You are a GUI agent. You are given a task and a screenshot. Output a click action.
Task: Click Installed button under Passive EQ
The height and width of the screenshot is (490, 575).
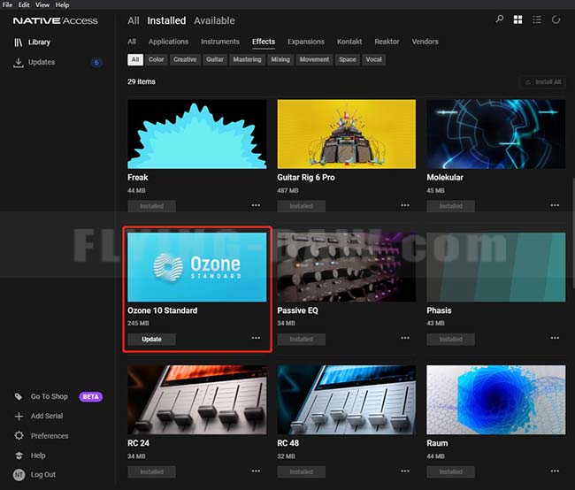(x=301, y=340)
